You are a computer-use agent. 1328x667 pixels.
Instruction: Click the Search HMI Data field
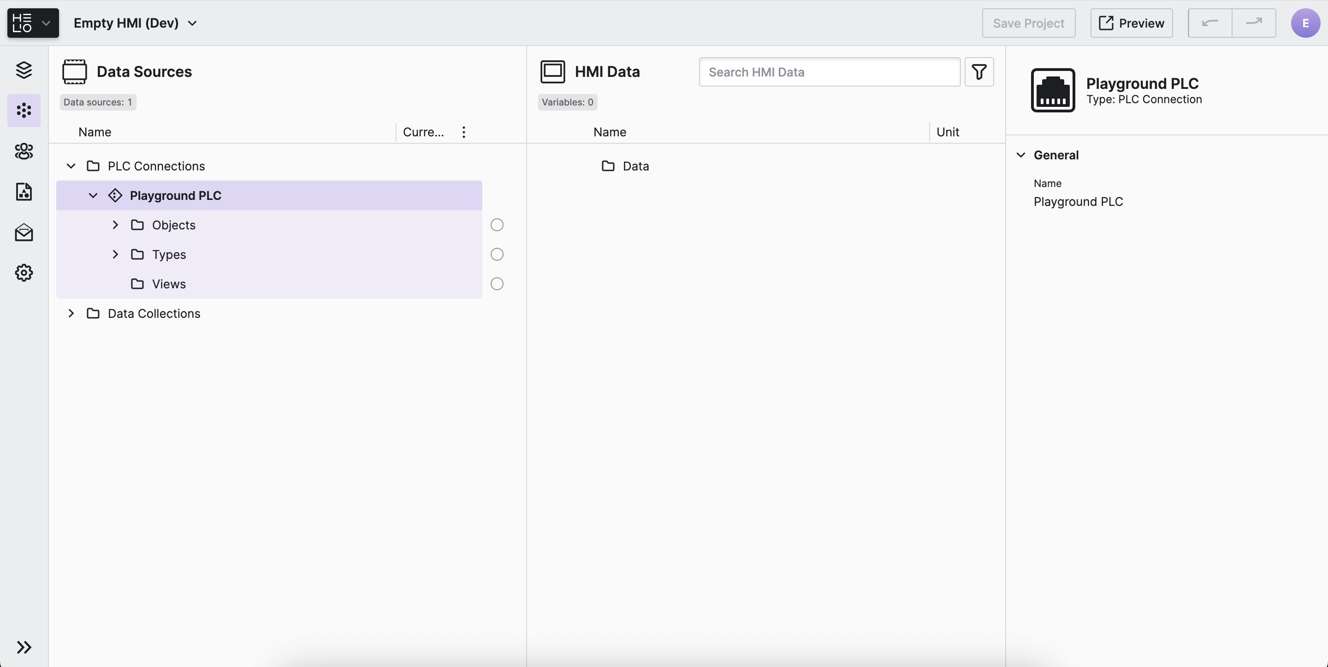(829, 72)
